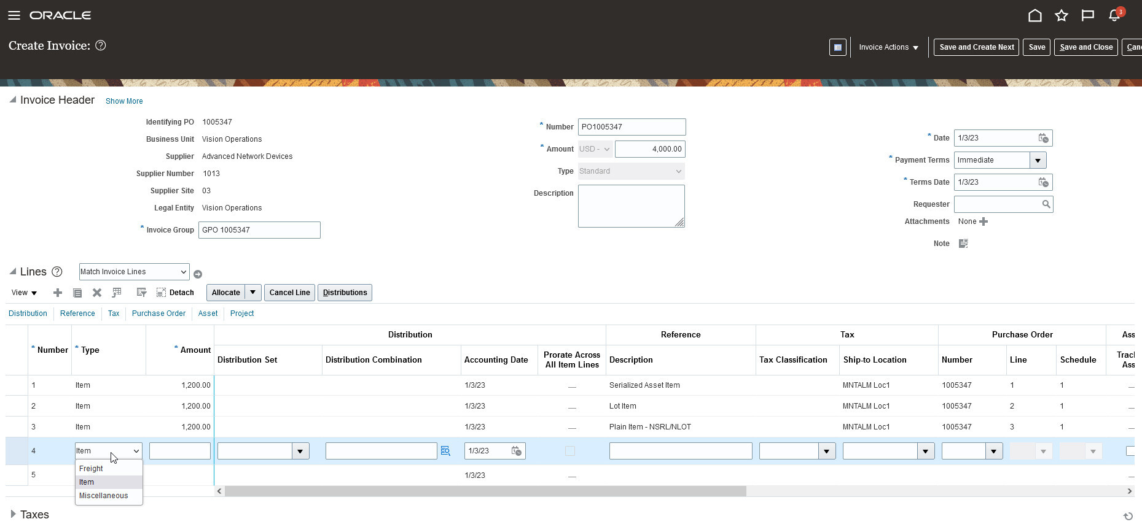Open the Ship-to Location dropdown for line 4

926,451
